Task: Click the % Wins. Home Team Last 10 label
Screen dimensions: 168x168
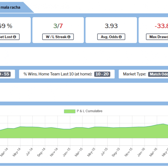Action: pos(58,74)
